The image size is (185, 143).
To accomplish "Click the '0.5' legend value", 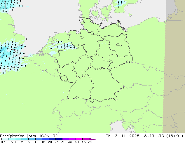I will [10, 142].
